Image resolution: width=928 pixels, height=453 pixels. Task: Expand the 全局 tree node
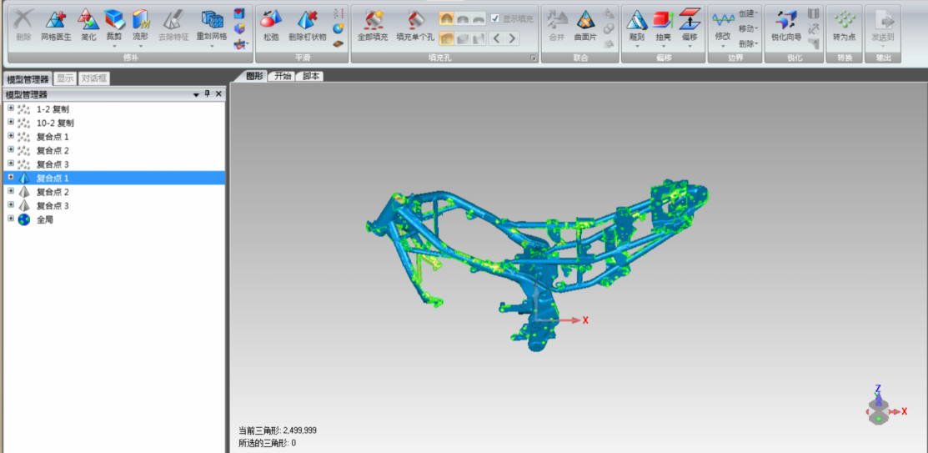pyautogui.click(x=11, y=219)
